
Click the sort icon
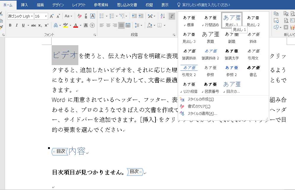[163, 16]
